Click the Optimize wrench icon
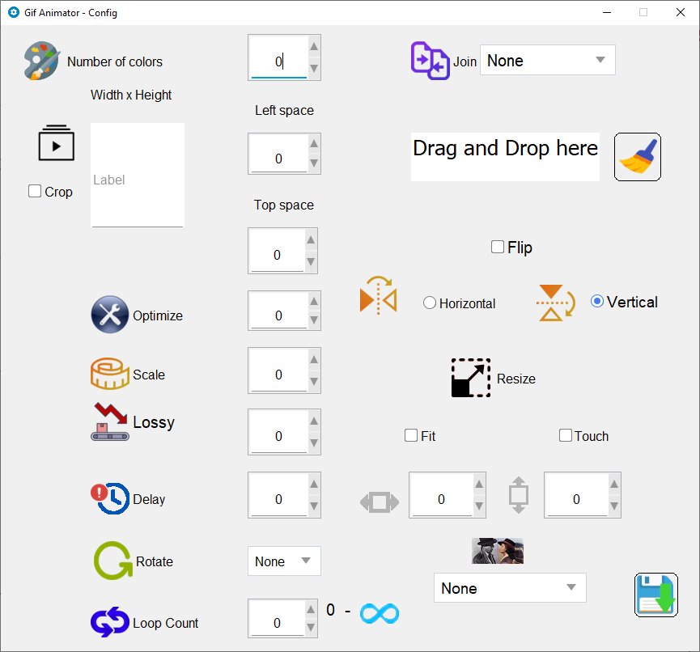Viewport: 700px width, 652px height. [110, 314]
